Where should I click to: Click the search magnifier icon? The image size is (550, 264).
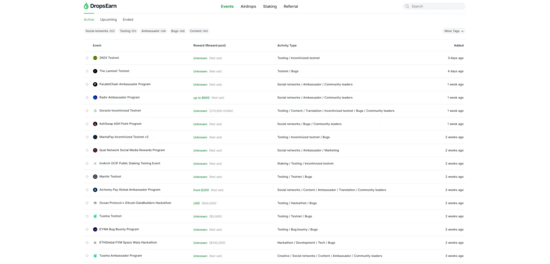click(407, 6)
